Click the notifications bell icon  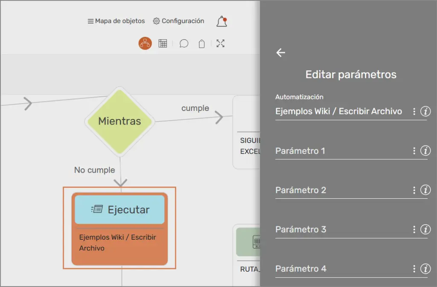click(221, 22)
